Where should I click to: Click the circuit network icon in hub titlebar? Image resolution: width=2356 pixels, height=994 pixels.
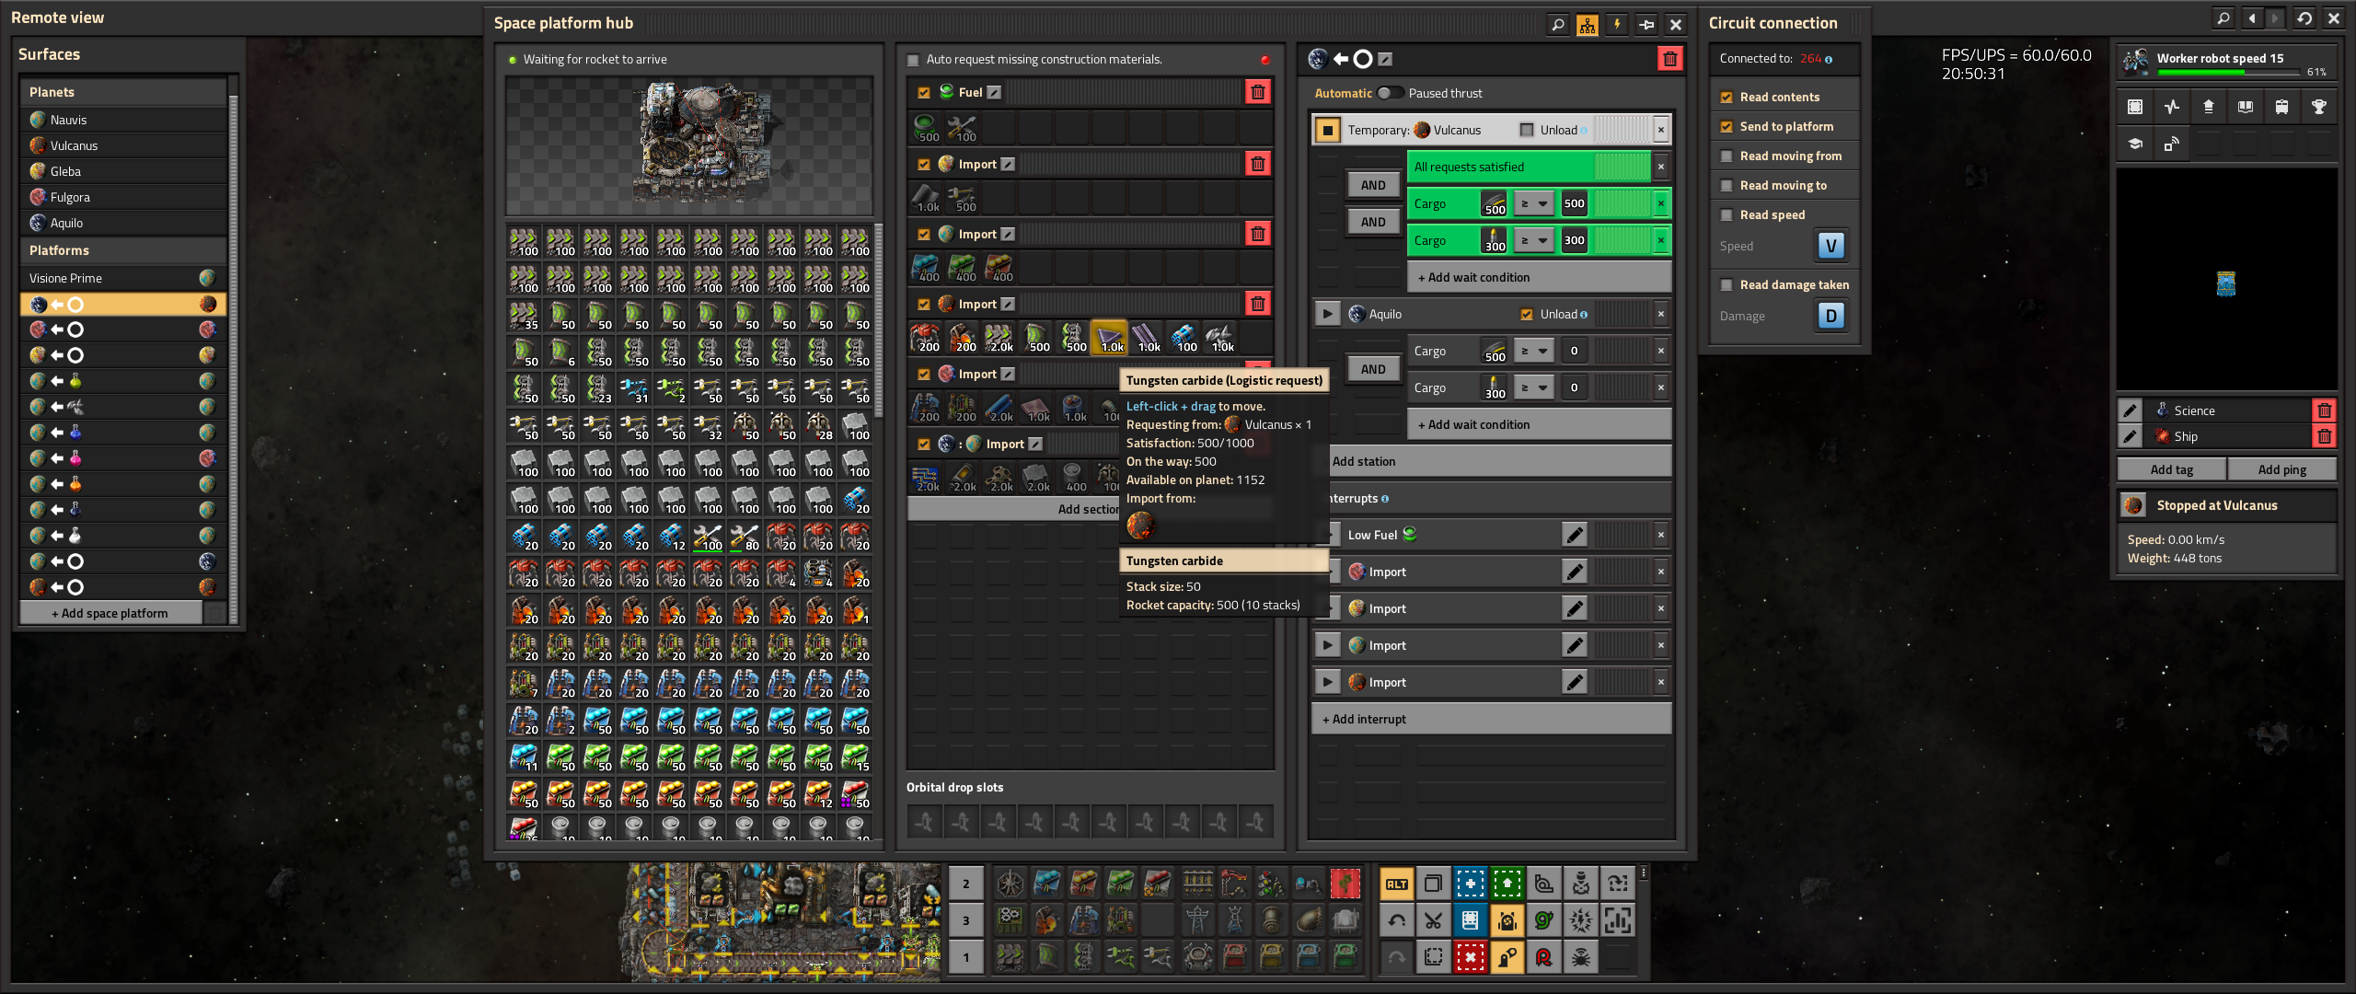point(1588,25)
